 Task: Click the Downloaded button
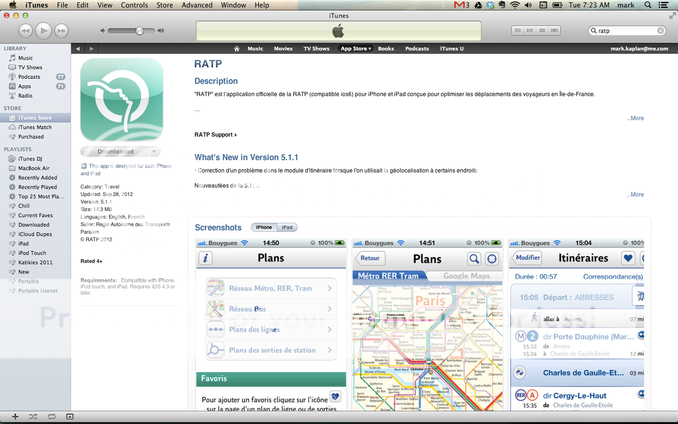(115, 152)
